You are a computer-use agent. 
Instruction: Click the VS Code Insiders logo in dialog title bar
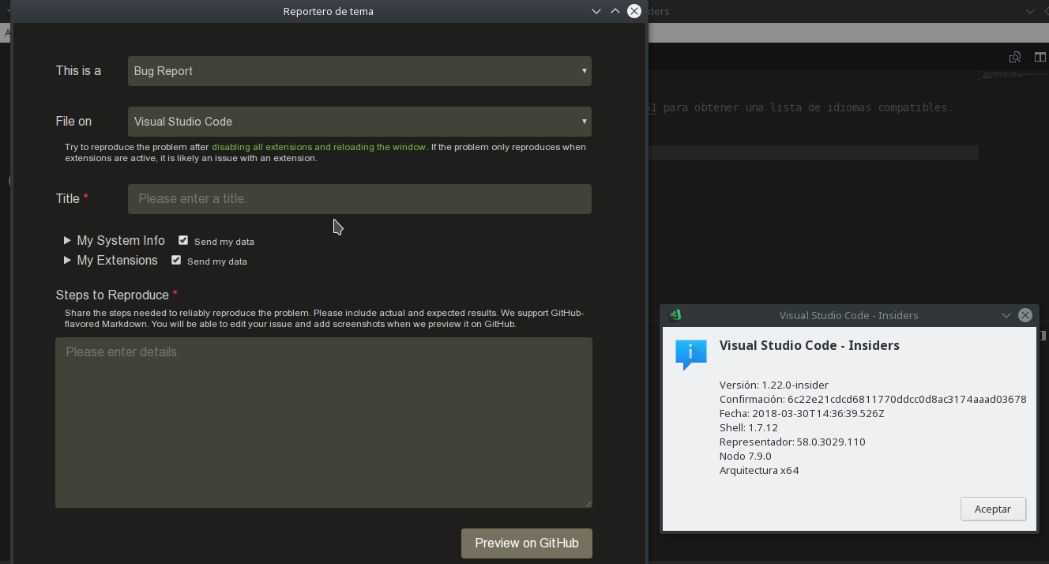pyautogui.click(x=675, y=314)
